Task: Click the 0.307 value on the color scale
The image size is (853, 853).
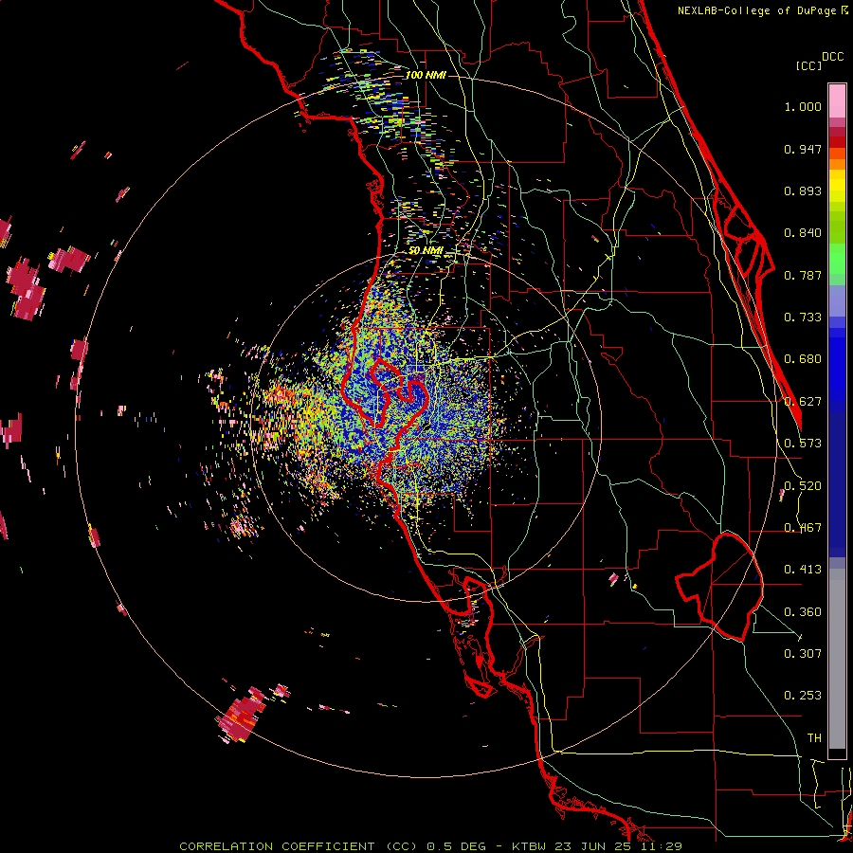Action: pyautogui.click(x=803, y=653)
